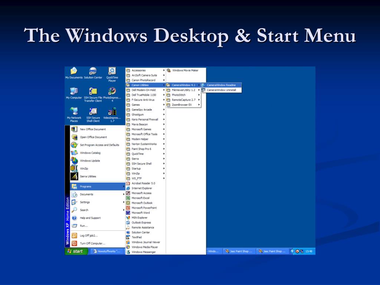
Task: Expand the Paint Shop Pro 6 arrow
Action: click(164, 149)
